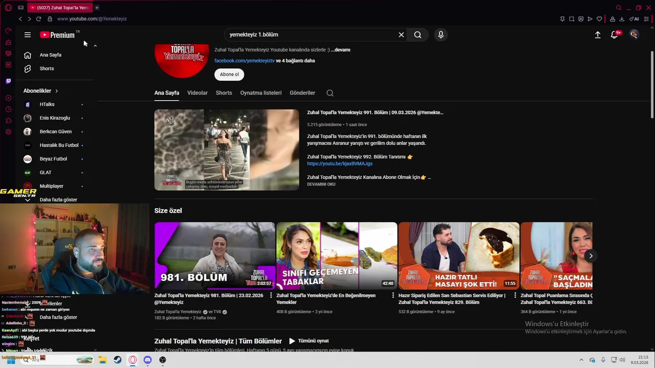655x368 pixels.
Task: Play all with Tümünü oynat
Action: [309, 341]
